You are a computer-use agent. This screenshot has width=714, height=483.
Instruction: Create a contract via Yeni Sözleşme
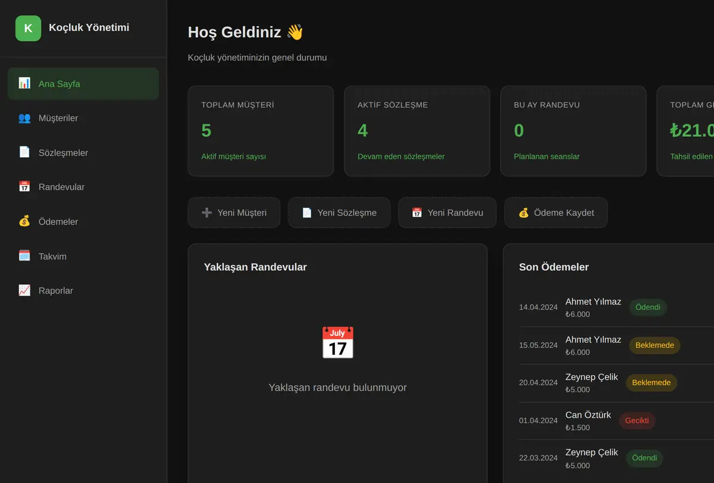pyautogui.click(x=339, y=213)
